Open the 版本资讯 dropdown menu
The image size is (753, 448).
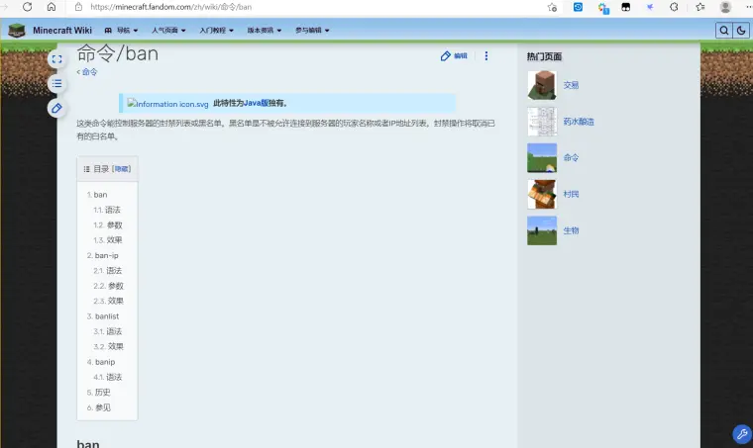point(265,31)
